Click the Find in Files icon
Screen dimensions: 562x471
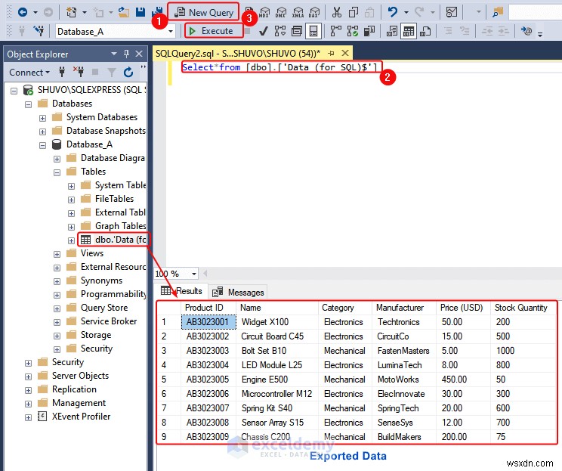(x=498, y=13)
